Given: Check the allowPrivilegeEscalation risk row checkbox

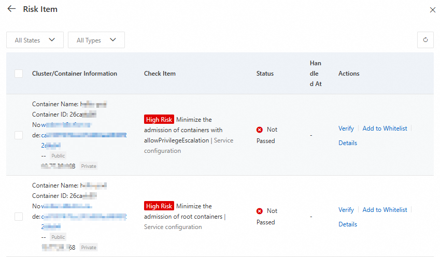Looking at the screenshot, I should coord(19,135).
